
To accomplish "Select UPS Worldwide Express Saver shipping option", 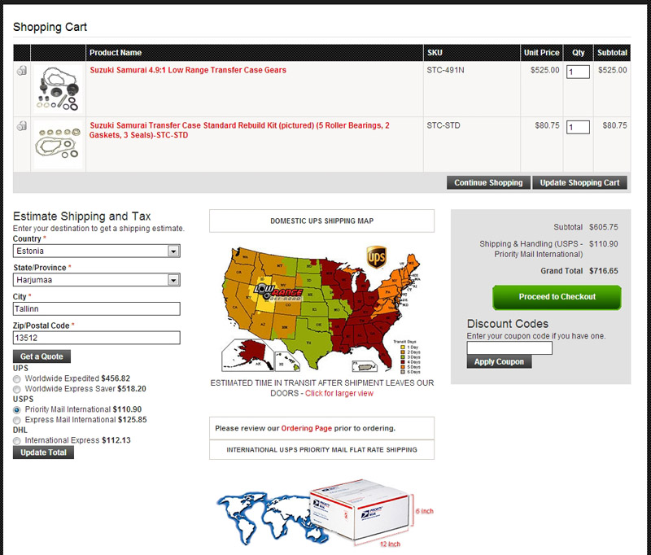I will point(16,389).
